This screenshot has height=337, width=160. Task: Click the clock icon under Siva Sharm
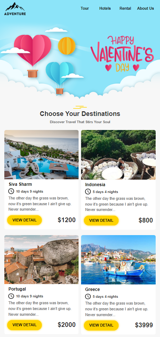click(11, 191)
